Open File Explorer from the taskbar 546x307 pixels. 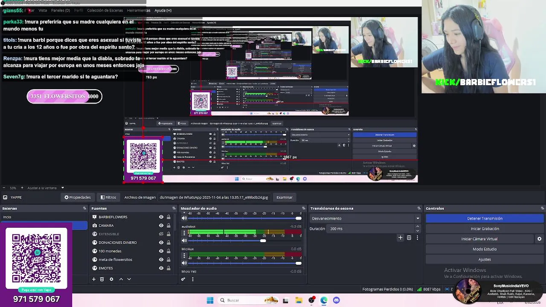click(299, 300)
